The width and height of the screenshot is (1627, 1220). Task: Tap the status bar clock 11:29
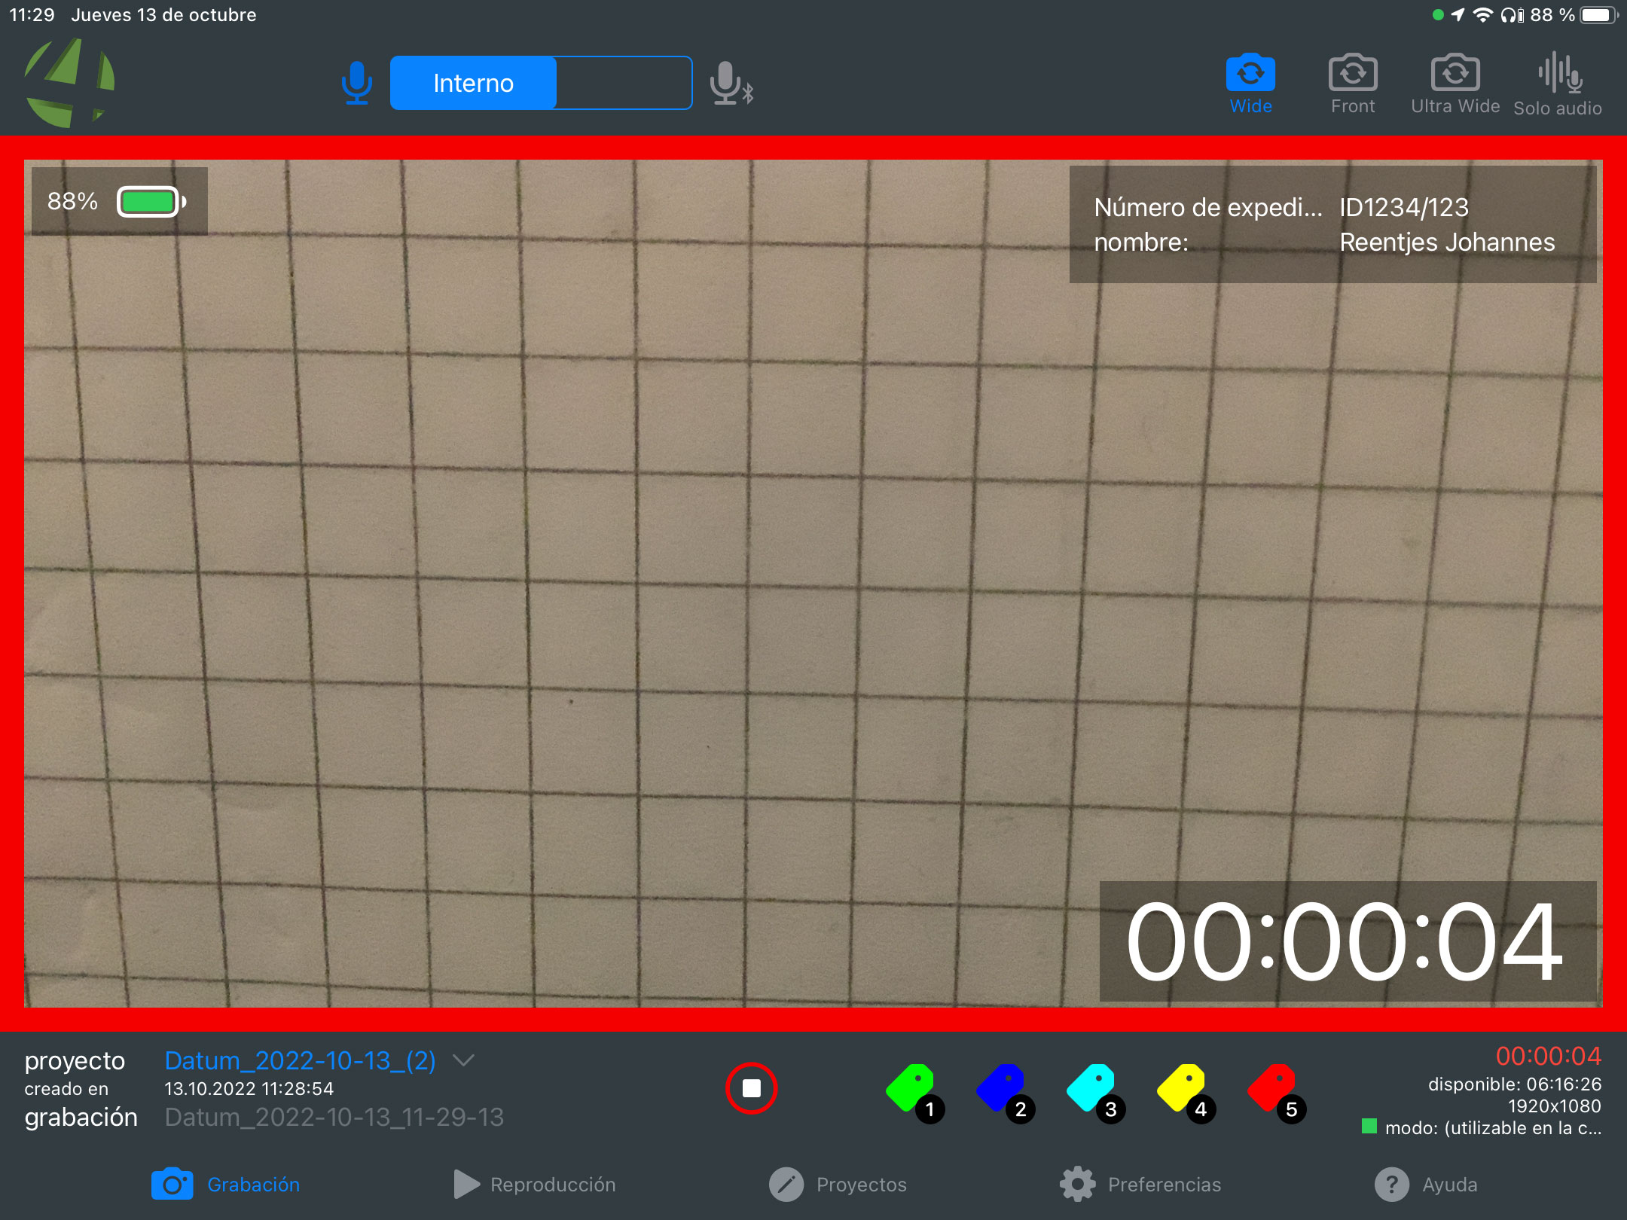tap(32, 15)
